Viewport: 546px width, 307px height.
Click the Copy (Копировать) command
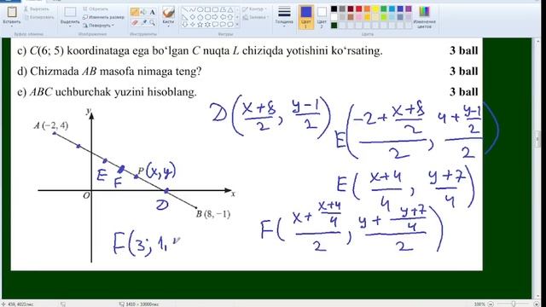pos(38,17)
